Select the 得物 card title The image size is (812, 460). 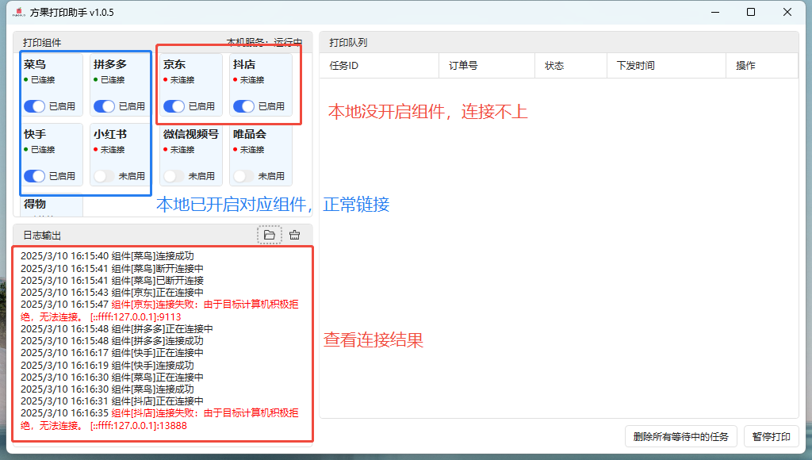click(x=35, y=204)
